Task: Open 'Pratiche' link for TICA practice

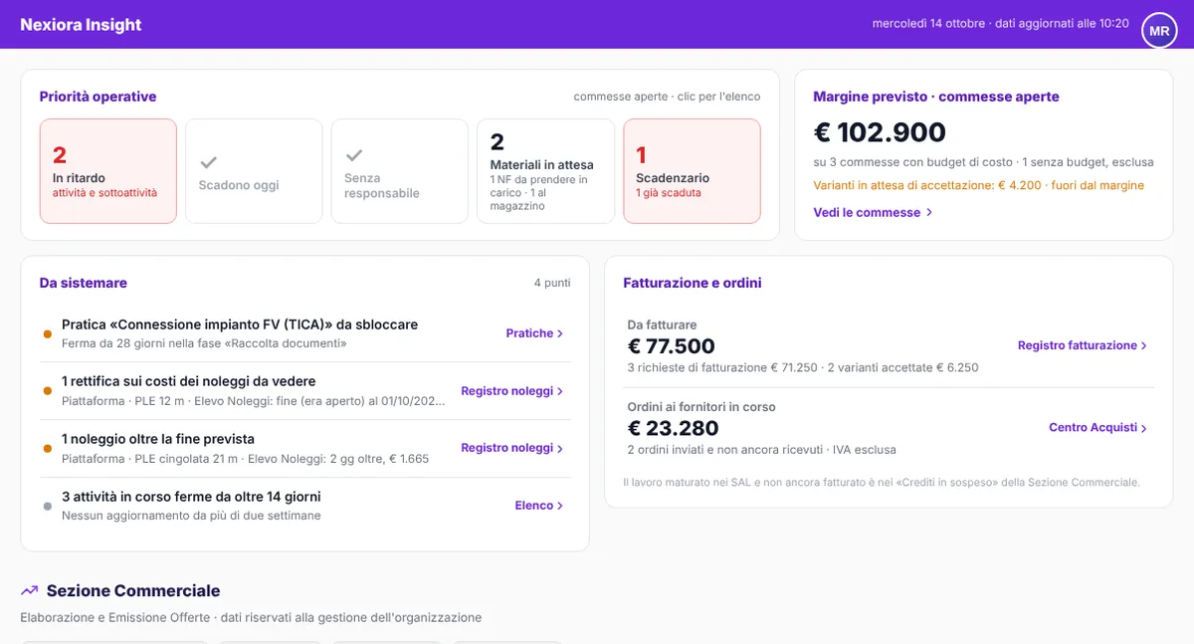Action: click(x=534, y=333)
